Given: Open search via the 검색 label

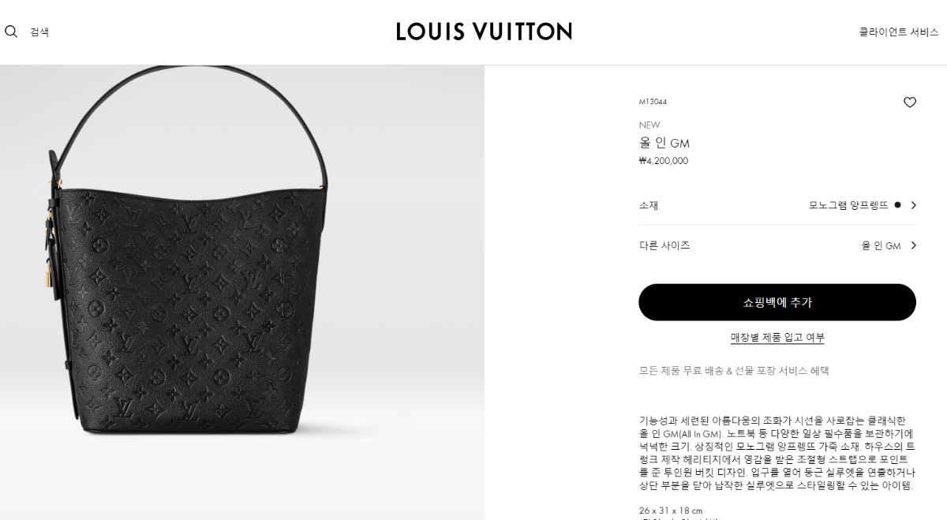Looking at the screenshot, I should tap(39, 32).
